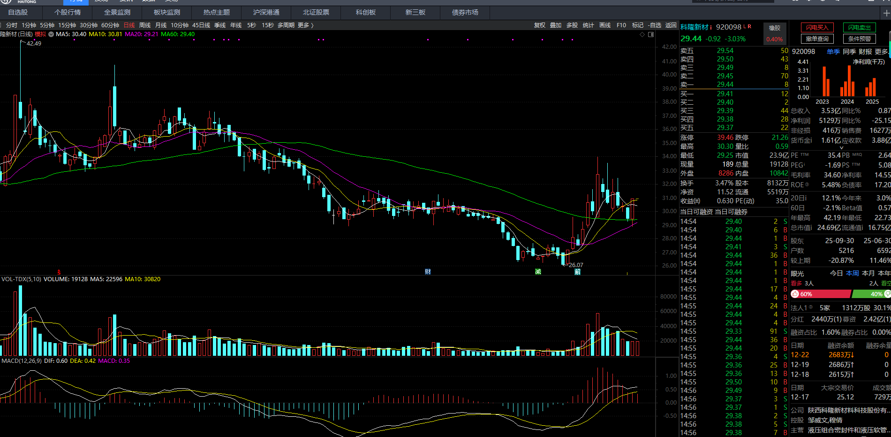Toggle the side panel icon above chart

click(651, 34)
